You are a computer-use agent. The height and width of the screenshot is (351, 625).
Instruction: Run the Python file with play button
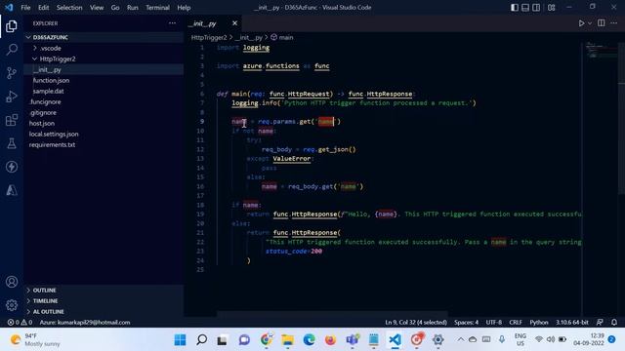point(582,23)
